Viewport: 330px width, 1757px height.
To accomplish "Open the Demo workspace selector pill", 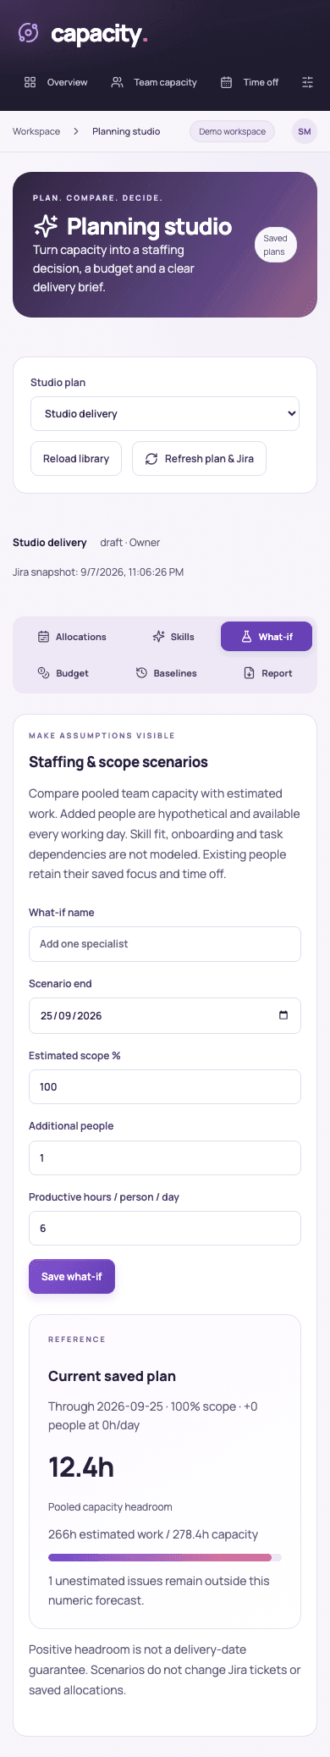I will click(232, 131).
